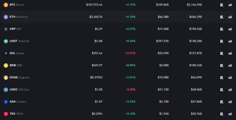The height and width of the screenshot is (120, 236).
Task: Click the USDC USD Coin name
Action: point(19,90)
